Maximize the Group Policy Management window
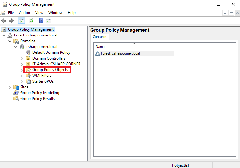Image resolution: width=240 pixels, height=168 pixels. (219, 4)
